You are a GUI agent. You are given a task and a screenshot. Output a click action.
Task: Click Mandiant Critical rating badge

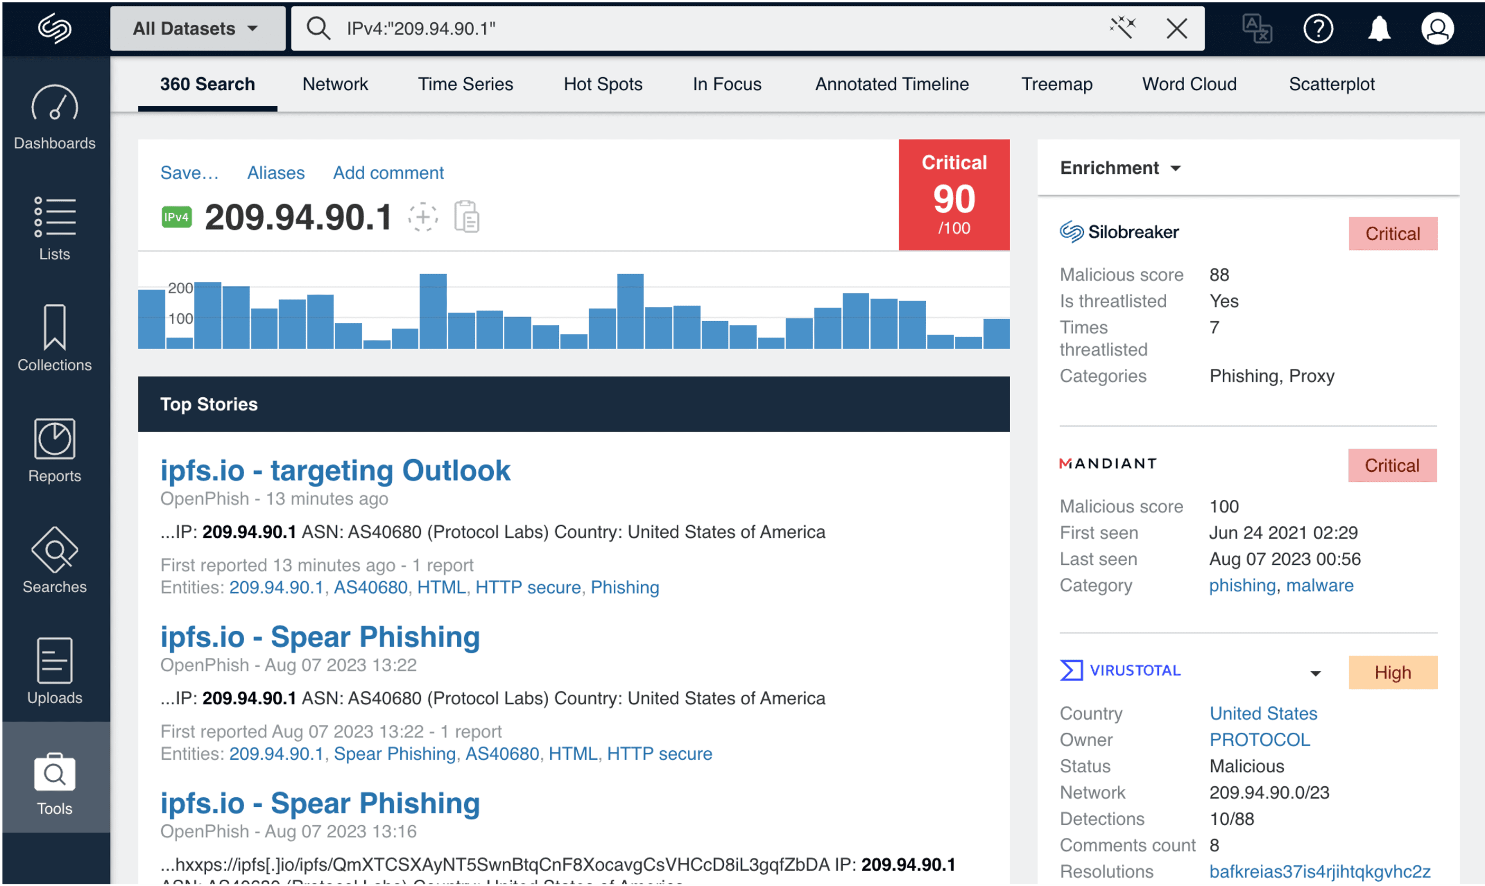click(x=1392, y=465)
